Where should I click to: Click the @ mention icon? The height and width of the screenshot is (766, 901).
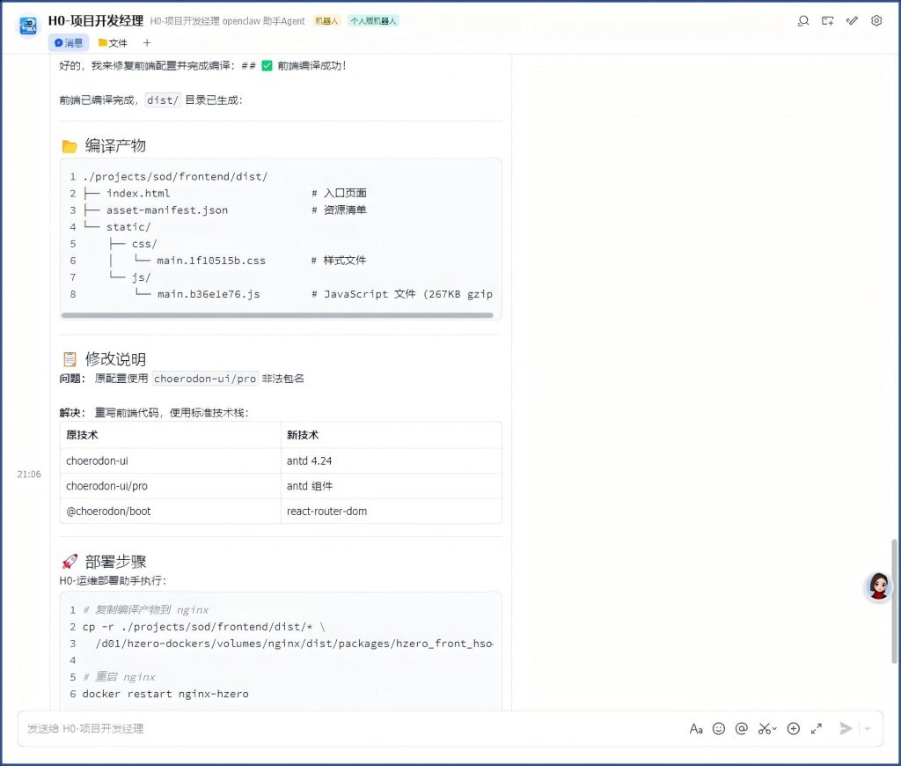click(x=742, y=728)
